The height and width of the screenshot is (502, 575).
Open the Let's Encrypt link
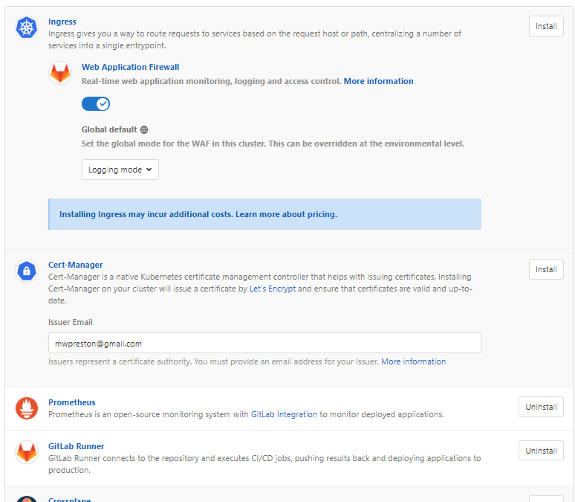coord(273,289)
